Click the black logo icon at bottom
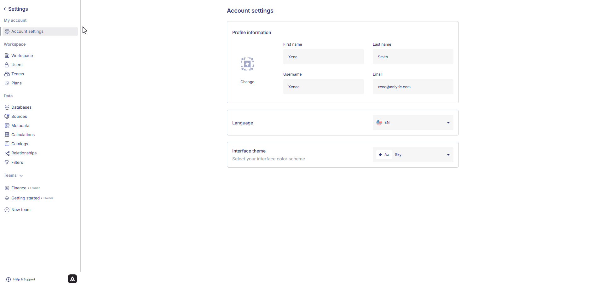 72,279
